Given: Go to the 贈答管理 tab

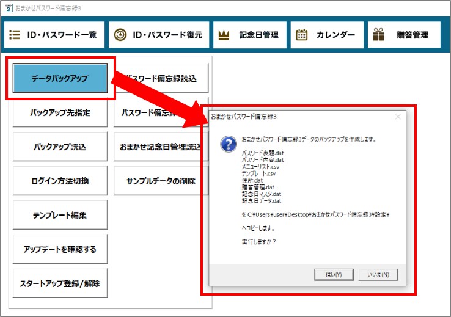Looking at the screenshot, I should click(404, 35).
